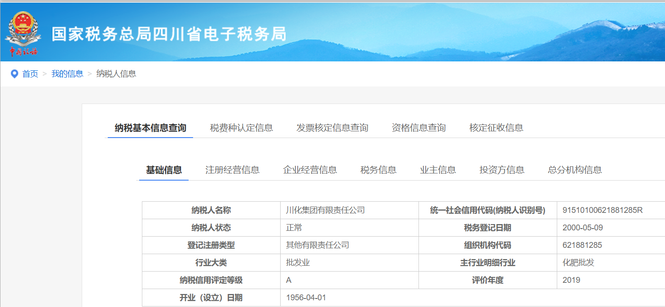Click 开业（设立）日期 label cell
Viewport: 665px width, 307px height.
(211, 298)
